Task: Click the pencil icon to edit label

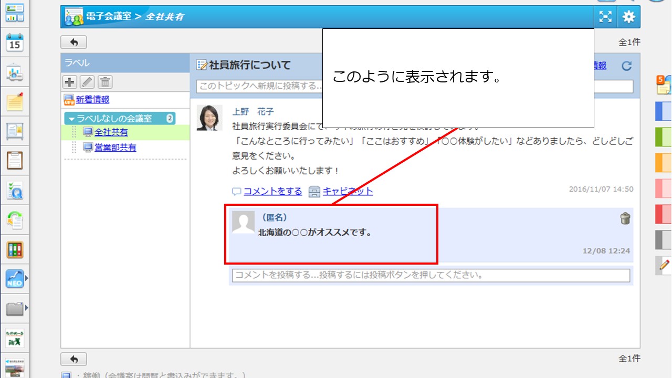Action: [x=87, y=82]
